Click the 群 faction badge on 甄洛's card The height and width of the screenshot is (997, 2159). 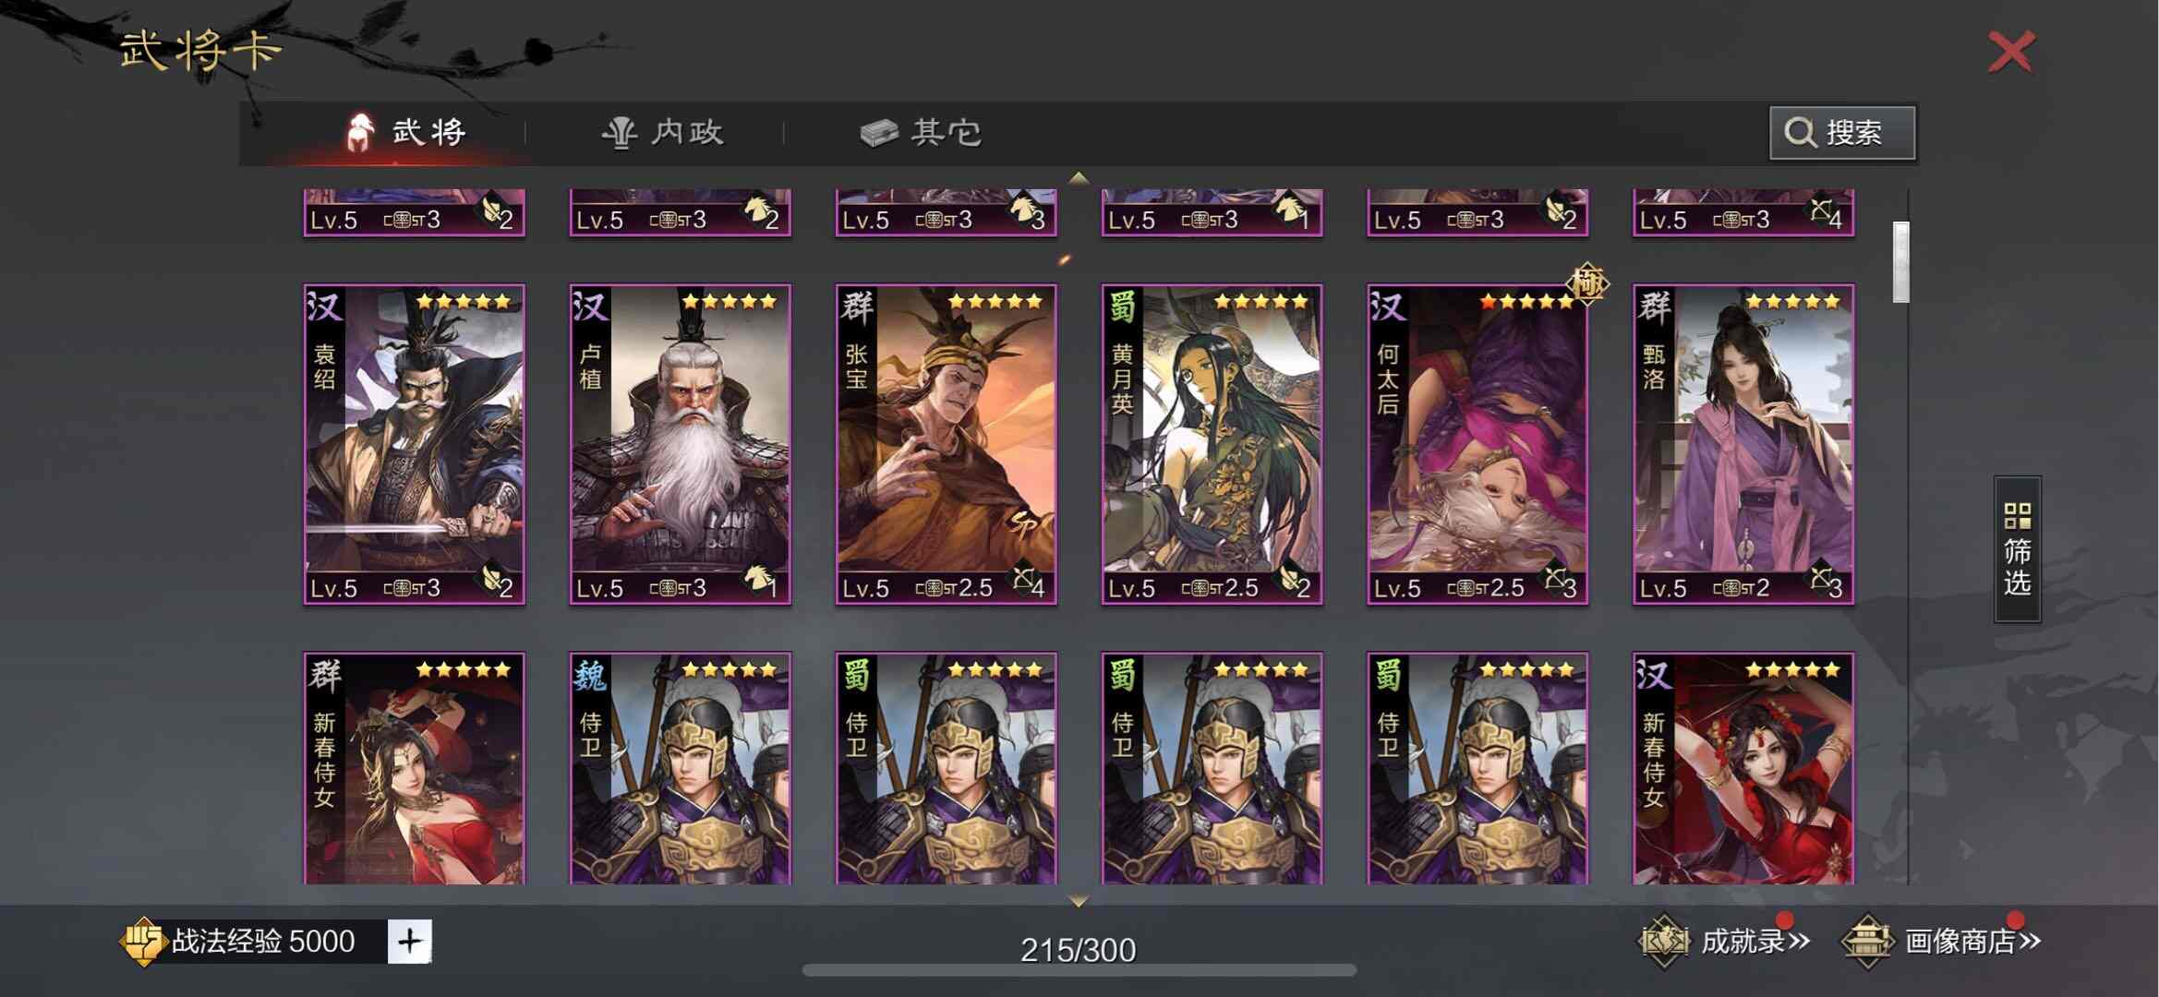tap(1654, 306)
